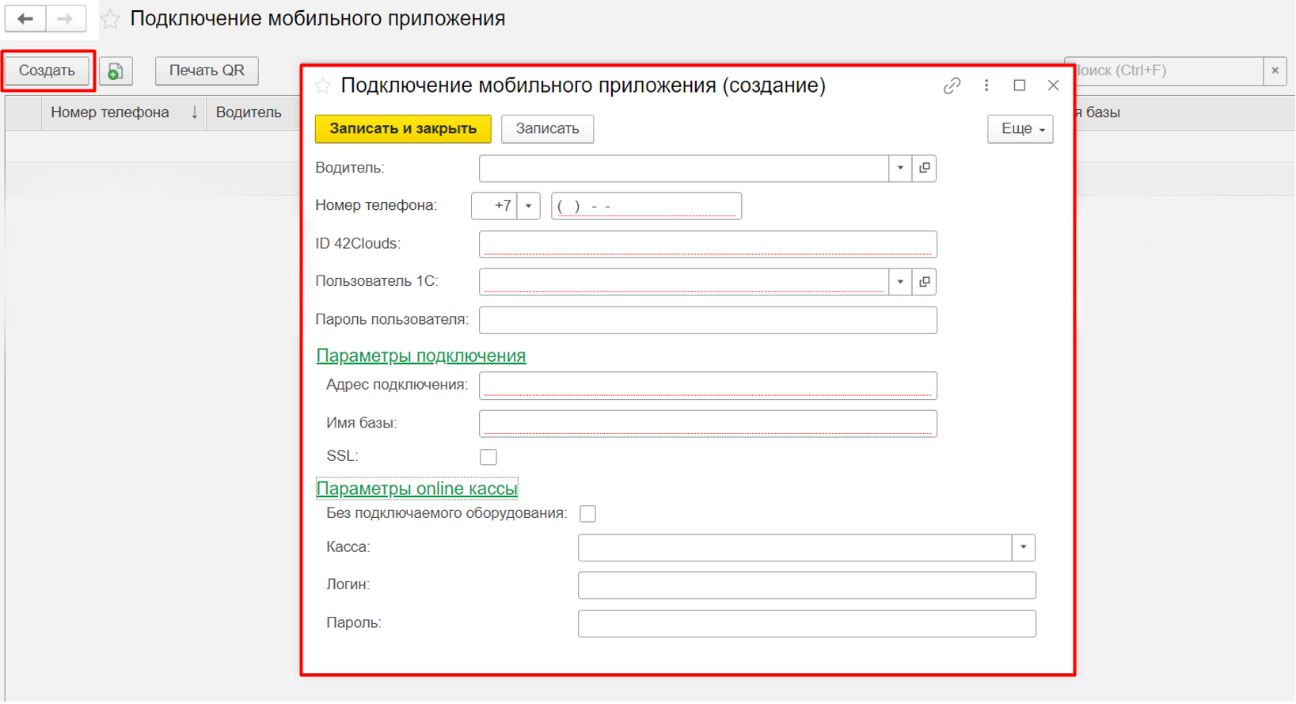
Task: Focus the Логин field
Action: click(807, 586)
